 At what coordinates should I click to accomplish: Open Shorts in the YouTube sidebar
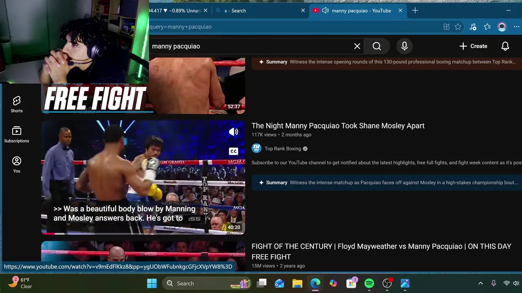click(17, 105)
